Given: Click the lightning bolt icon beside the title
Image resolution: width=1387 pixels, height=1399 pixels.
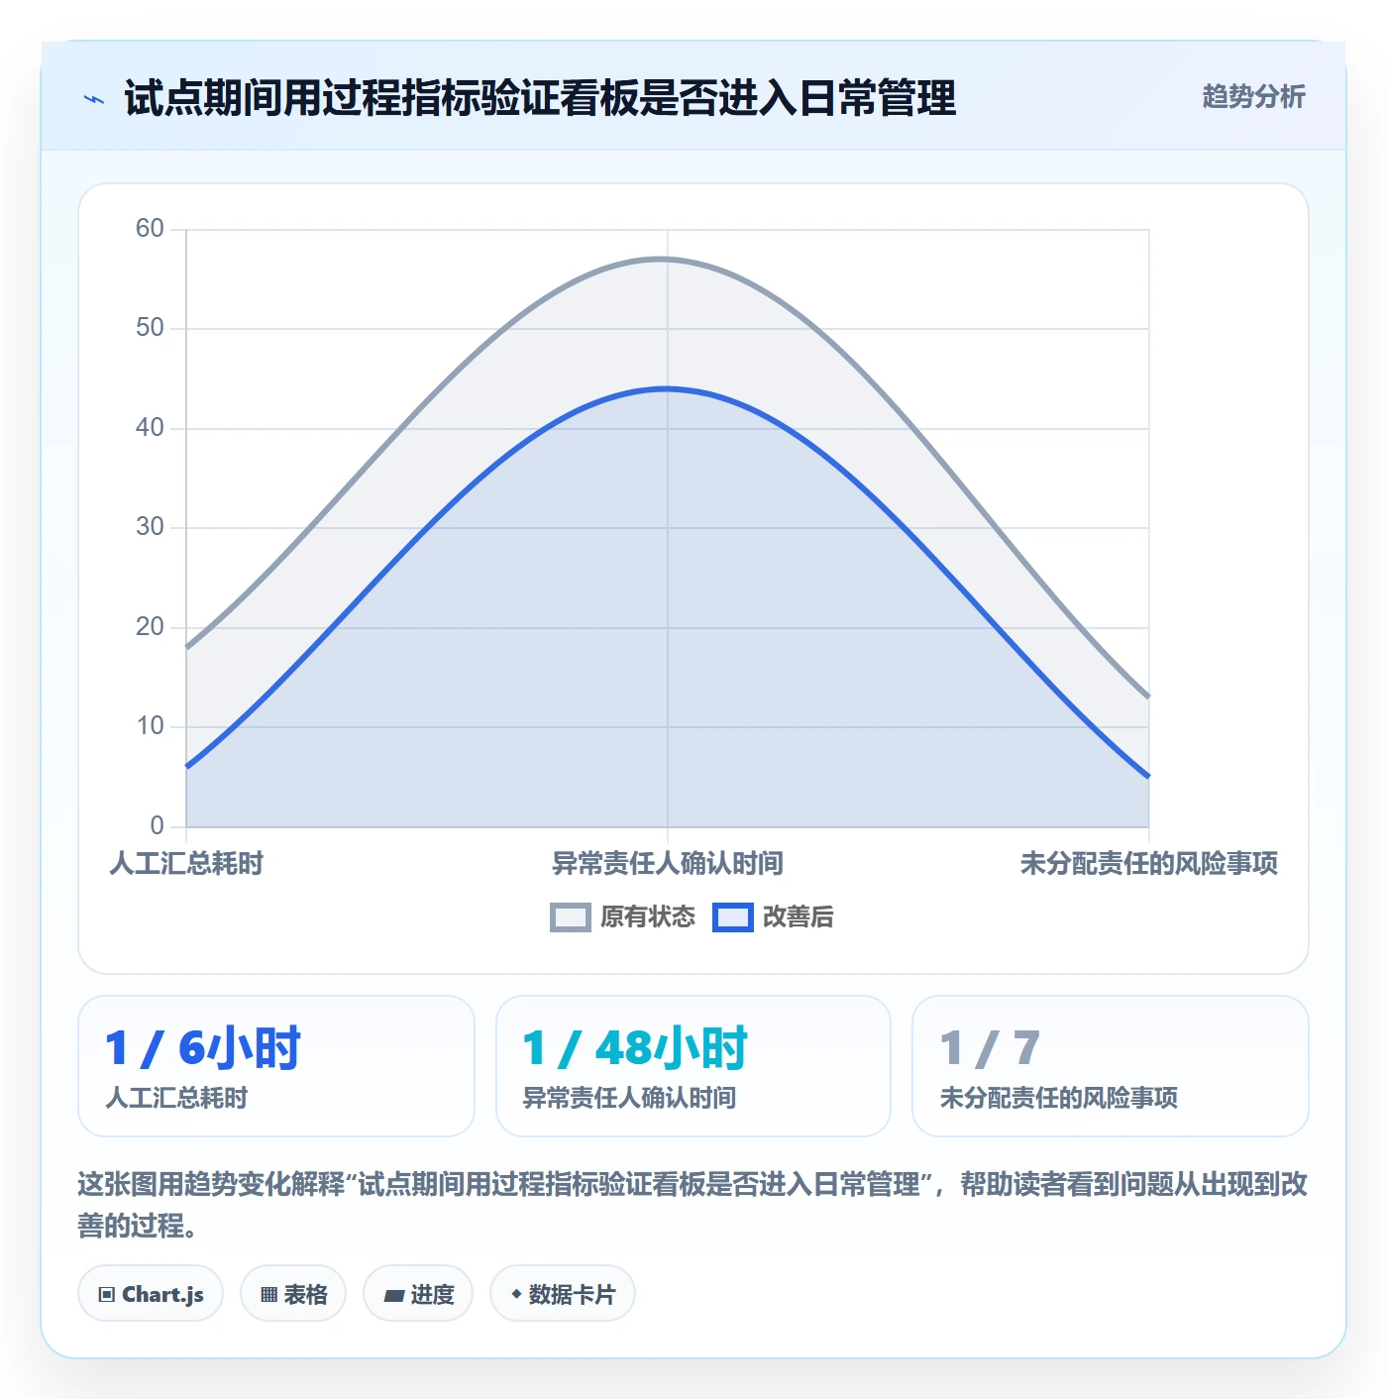Looking at the screenshot, I should [x=94, y=99].
